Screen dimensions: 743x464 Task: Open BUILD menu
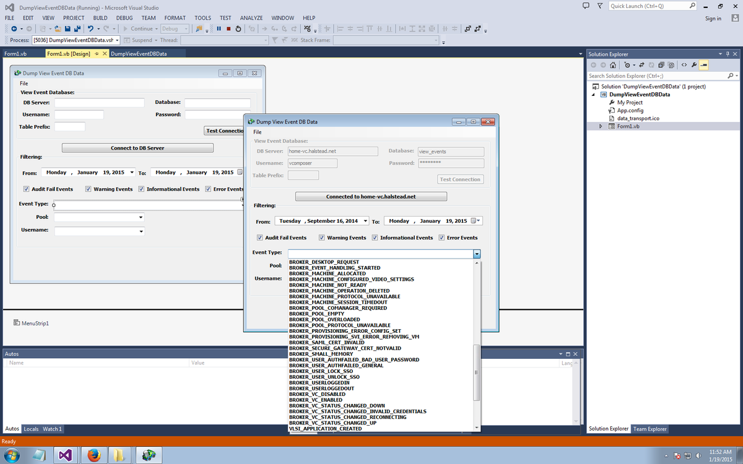(x=100, y=18)
